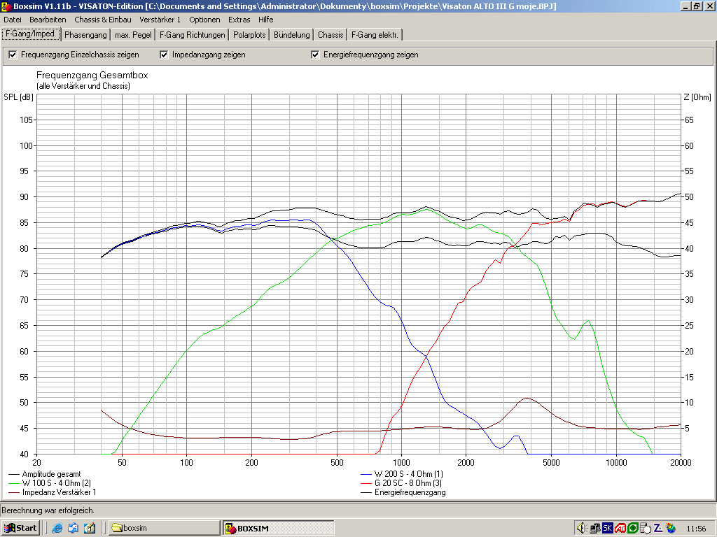Image resolution: width=717 pixels, height=537 pixels.
Task: Switch to the Chassis tab
Action: click(330, 35)
